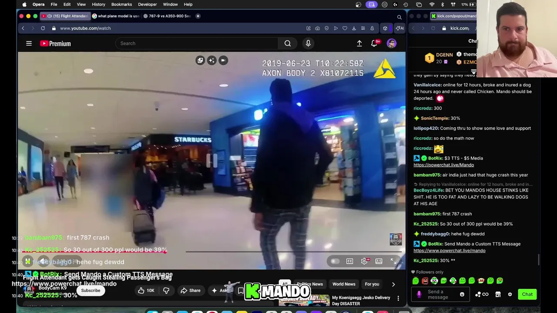Open Apple menu
The width and height of the screenshot is (557, 313).
point(24,4)
